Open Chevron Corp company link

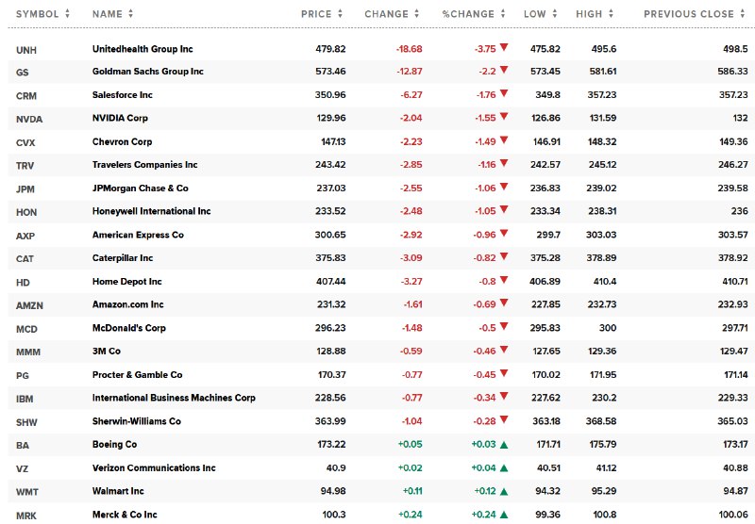pyautogui.click(x=123, y=141)
